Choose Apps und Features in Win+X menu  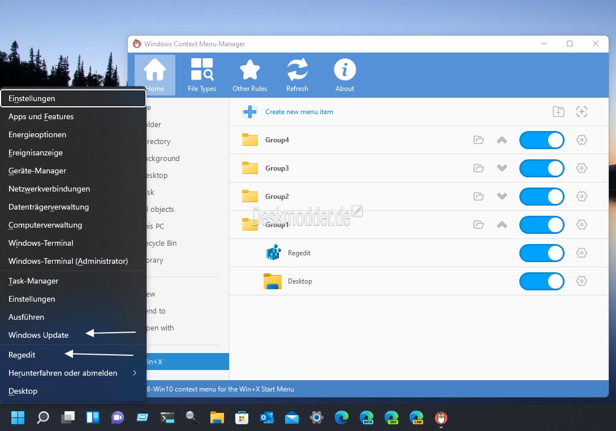pyautogui.click(x=73, y=116)
